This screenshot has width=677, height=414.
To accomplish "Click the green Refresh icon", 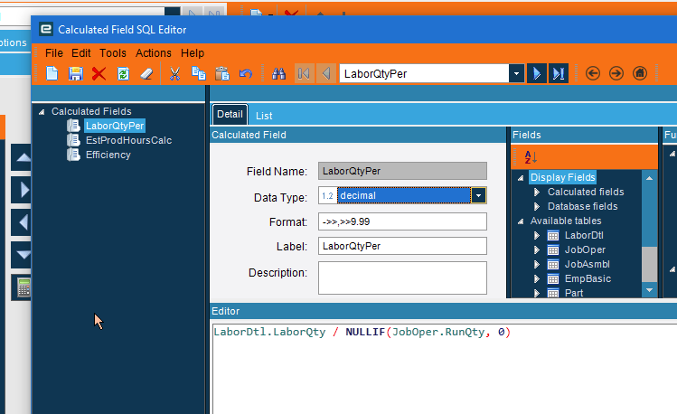I will [123, 74].
